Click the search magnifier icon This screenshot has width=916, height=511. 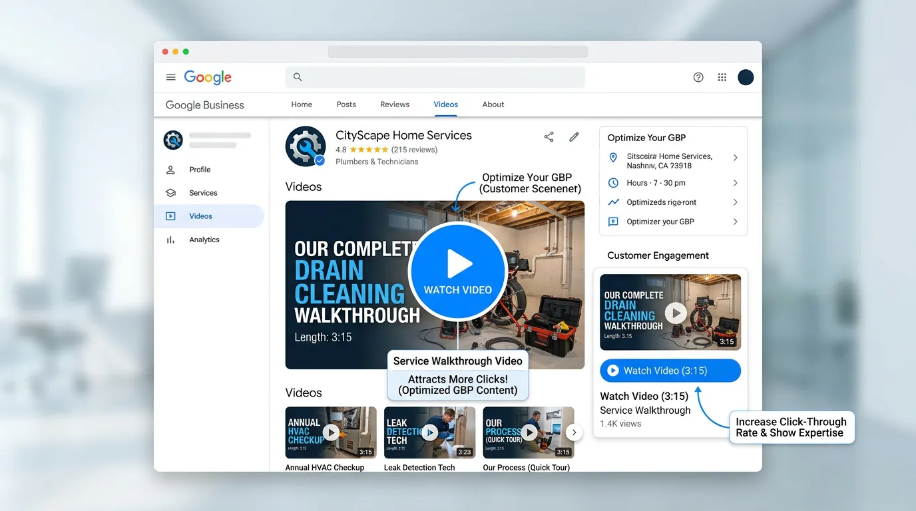tap(298, 77)
